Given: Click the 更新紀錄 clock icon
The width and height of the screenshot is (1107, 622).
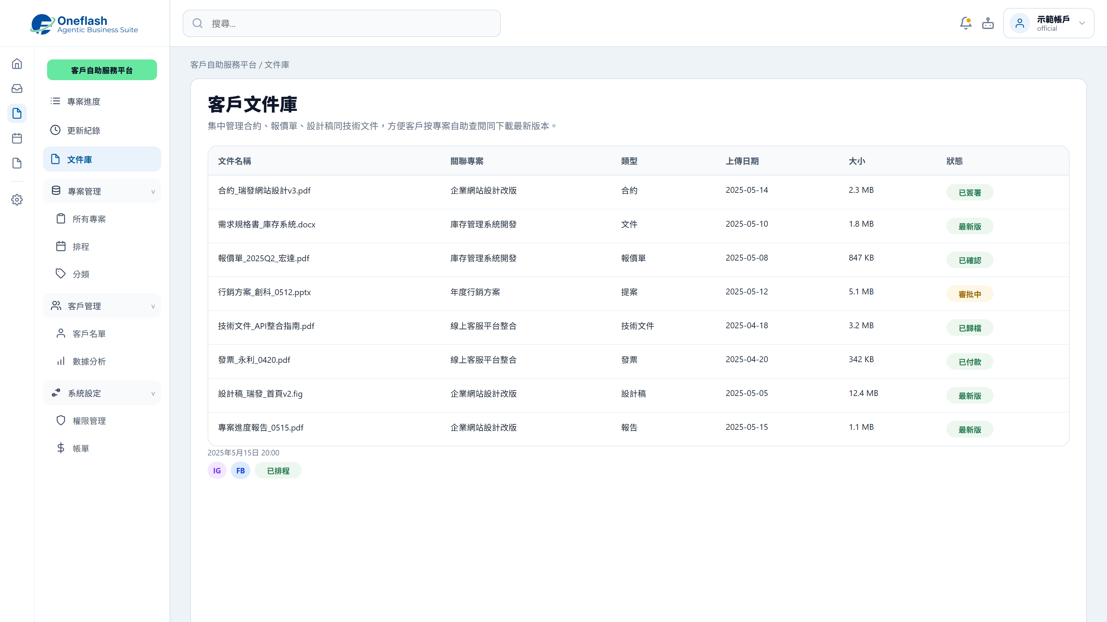Looking at the screenshot, I should [55, 130].
